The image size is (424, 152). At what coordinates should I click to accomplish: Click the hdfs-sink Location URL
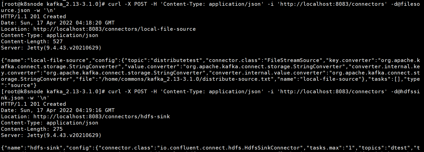click(x=101, y=116)
